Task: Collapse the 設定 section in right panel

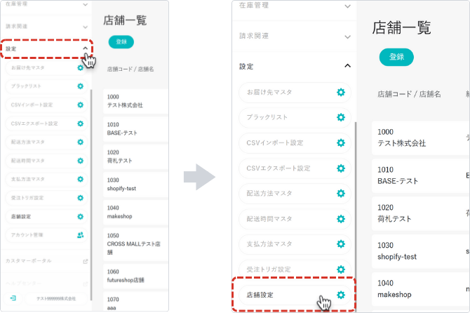Action: [347, 66]
